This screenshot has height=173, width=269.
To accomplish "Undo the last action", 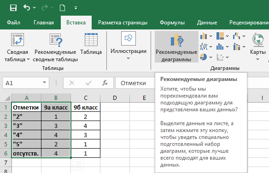I will pyautogui.click(x=27, y=8).
